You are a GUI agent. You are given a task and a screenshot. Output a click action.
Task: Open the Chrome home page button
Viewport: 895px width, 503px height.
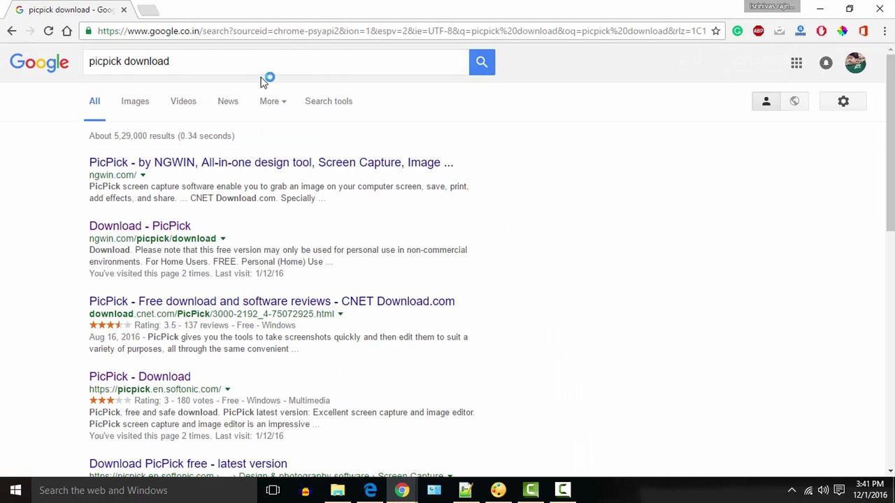[x=67, y=31]
